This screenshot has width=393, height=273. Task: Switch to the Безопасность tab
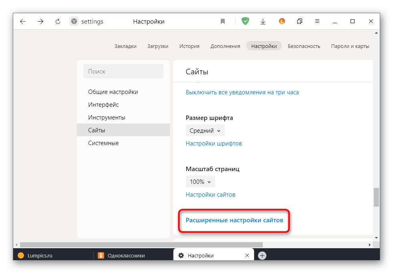tap(303, 46)
